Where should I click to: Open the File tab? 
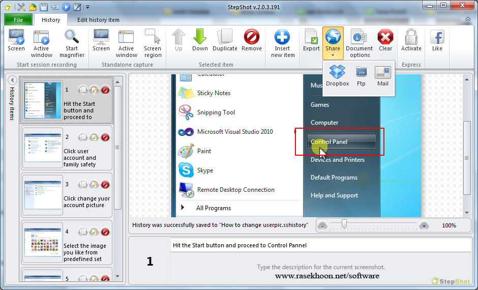[18, 20]
